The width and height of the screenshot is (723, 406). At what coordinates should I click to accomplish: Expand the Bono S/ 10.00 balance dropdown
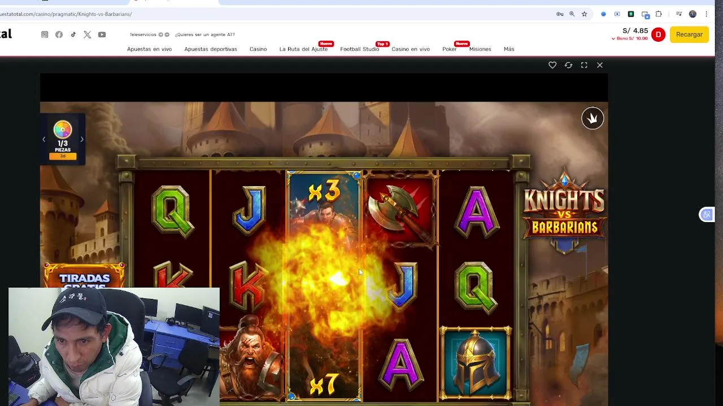[x=629, y=38]
